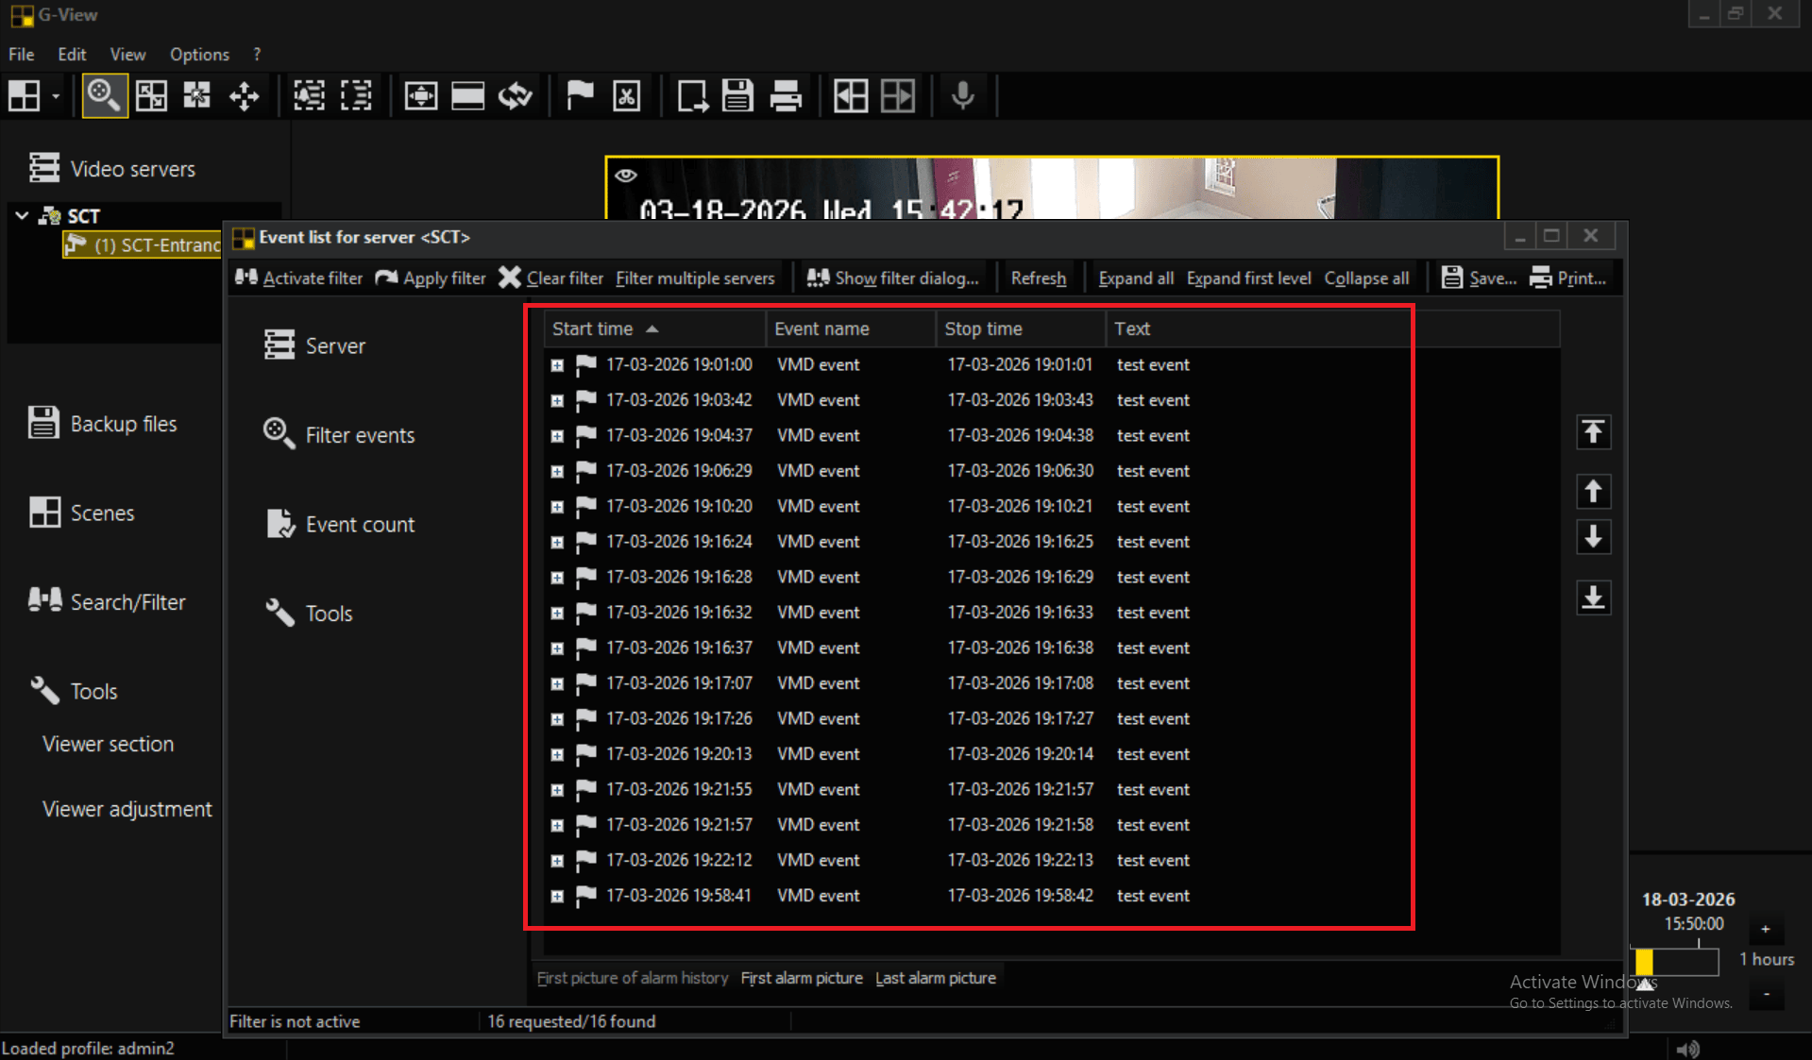Open the viewer layout dropdown arrow
This screenshot has width=1812, height=1060.
click(x=56, y=96)
